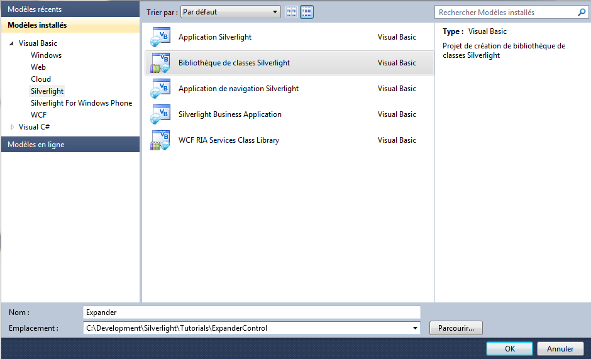Click the Nom text field
Viewport: 591px width, 359px height.
point(251,312)
